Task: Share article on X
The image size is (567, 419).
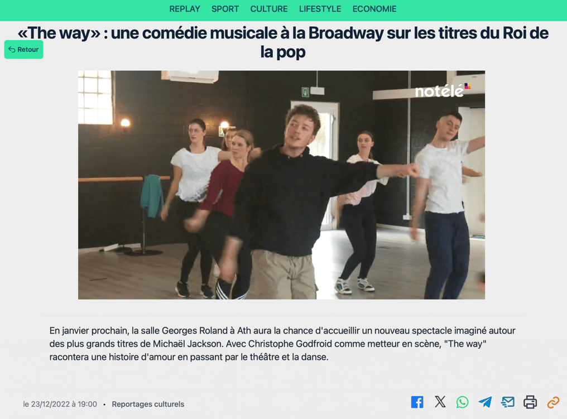Action: click(440, 402)
